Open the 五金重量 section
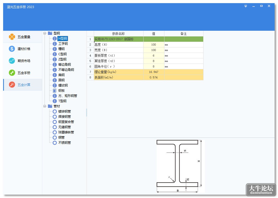This screenshot has height=198, width=278. pos(23,37)
